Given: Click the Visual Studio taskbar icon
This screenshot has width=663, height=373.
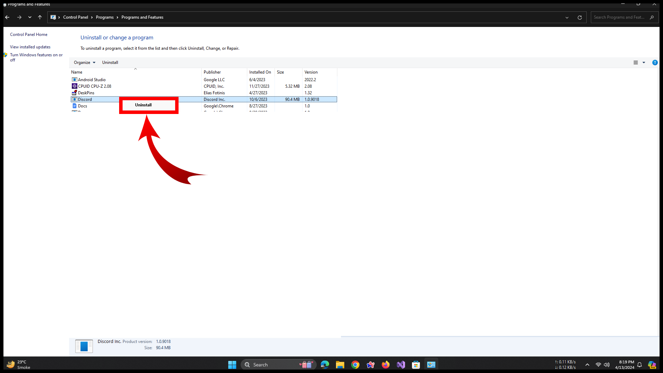Looking at the screenshot, I should click(401, 365).
